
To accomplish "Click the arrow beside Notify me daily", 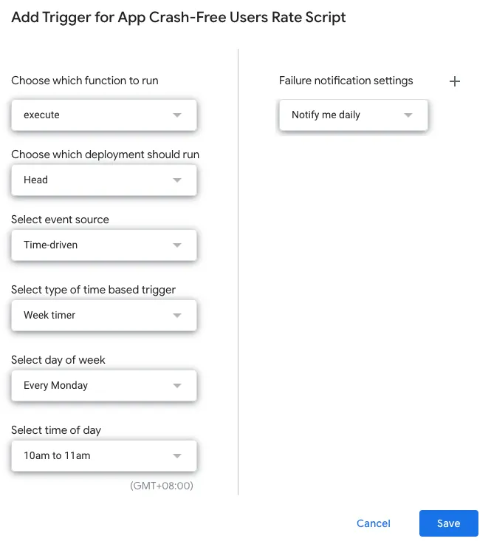I will coord(408,115).
